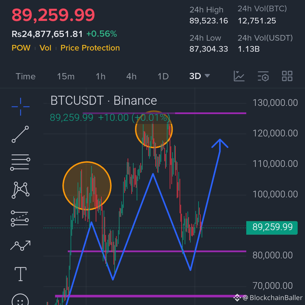Switch to the 1D timeframe
The image size is (305, 305).
pos(163,76)
